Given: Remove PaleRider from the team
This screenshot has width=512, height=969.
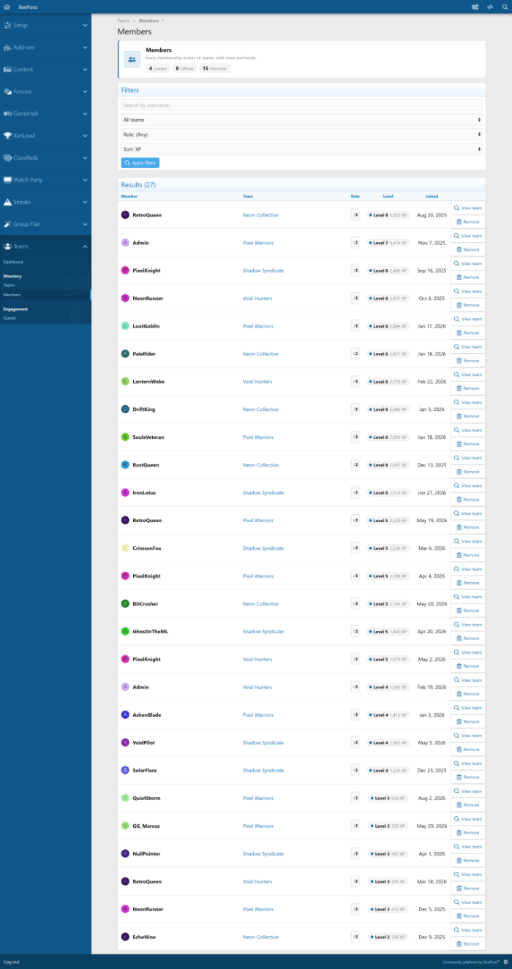Looking at the screenshot, I should [x=467, y=361].
